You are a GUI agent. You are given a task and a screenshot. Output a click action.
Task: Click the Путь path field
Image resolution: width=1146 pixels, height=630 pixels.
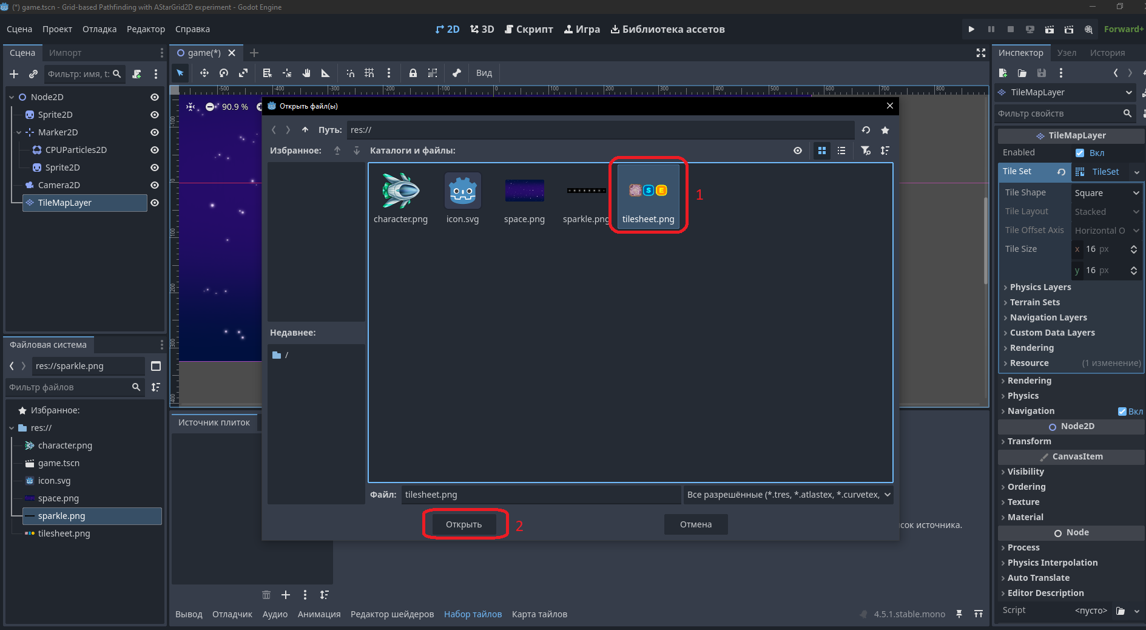click(x=601, y=130)
